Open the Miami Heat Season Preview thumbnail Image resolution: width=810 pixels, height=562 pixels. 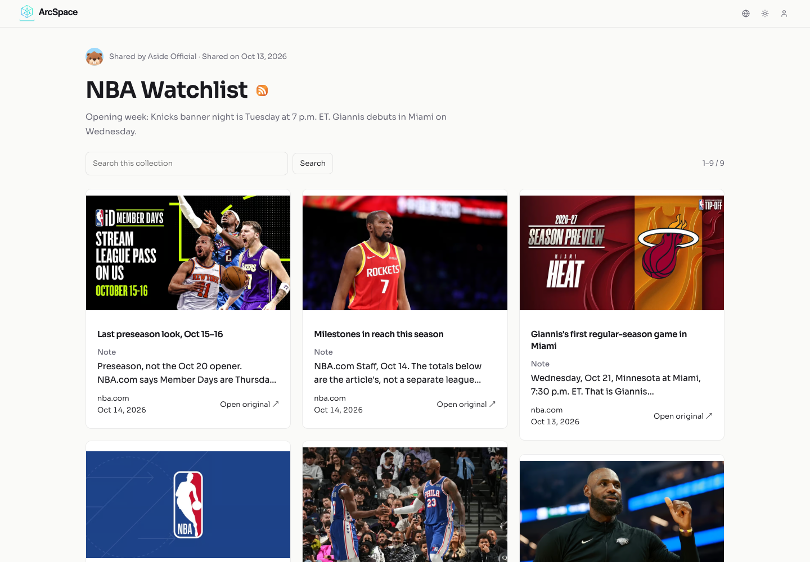click(622, 253)
